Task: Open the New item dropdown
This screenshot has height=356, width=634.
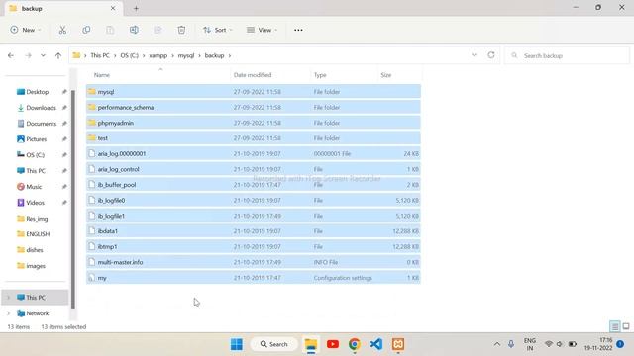Action: (26, 30)
